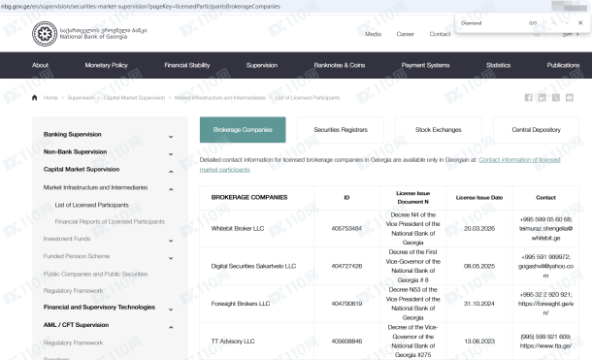Click license date 13.06.2023
Viewport: 592px width, 360px height.
479,342
